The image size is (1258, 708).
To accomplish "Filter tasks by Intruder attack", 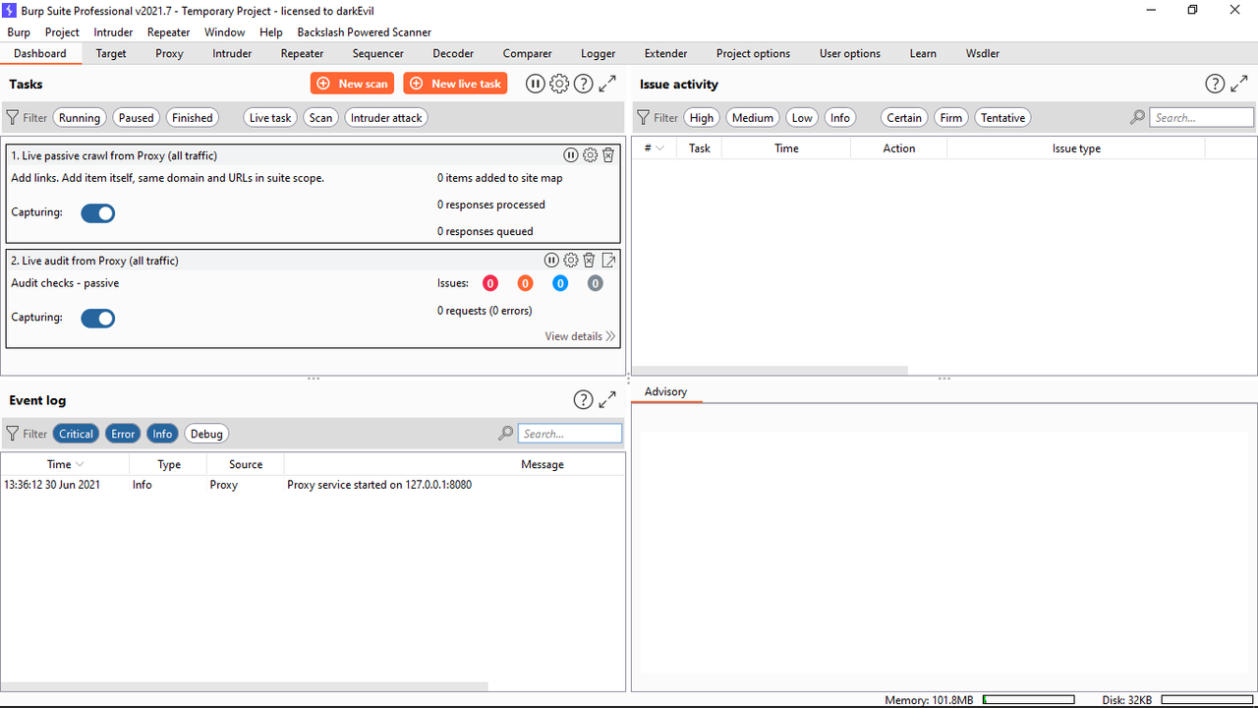I will tap(386, 117).
